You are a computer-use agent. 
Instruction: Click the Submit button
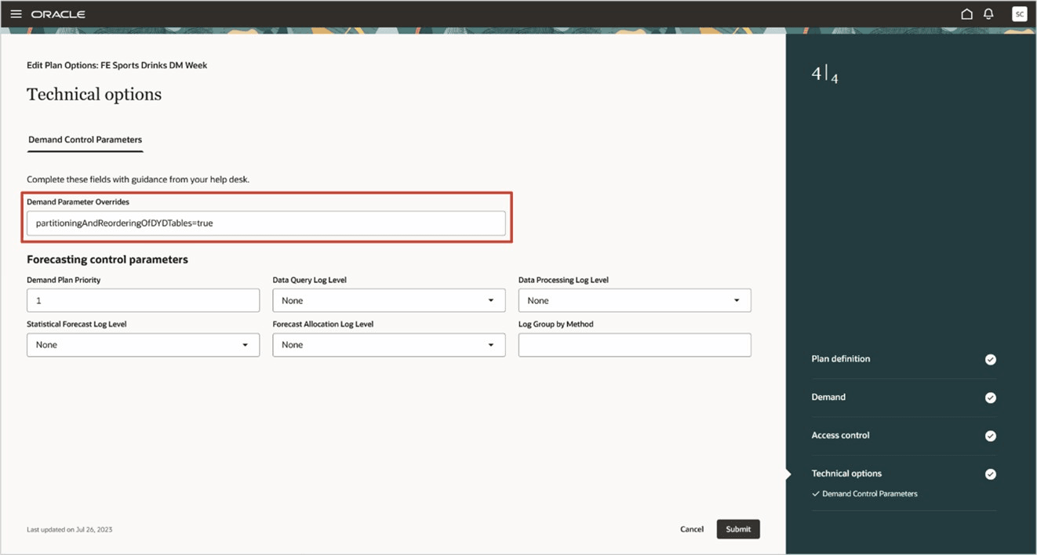737,529
